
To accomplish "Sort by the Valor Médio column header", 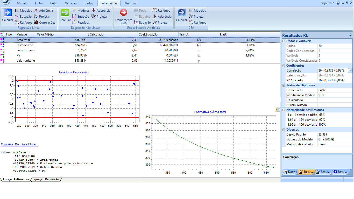I will [x=62, y=34].
